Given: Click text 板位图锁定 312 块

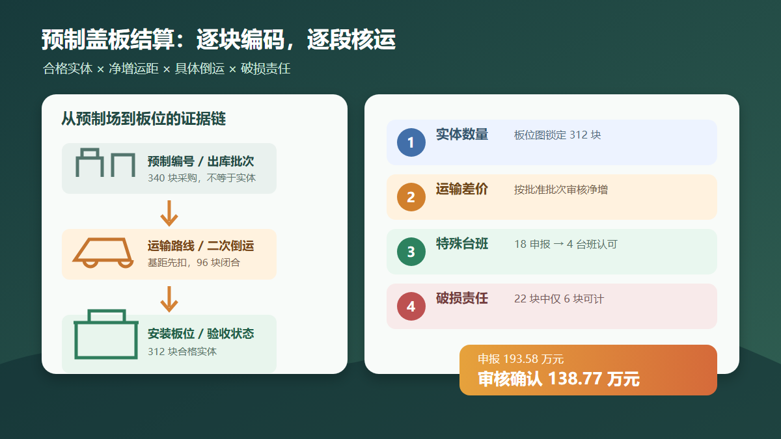Looking at the screenshot, I should click(x=557, y=135).
